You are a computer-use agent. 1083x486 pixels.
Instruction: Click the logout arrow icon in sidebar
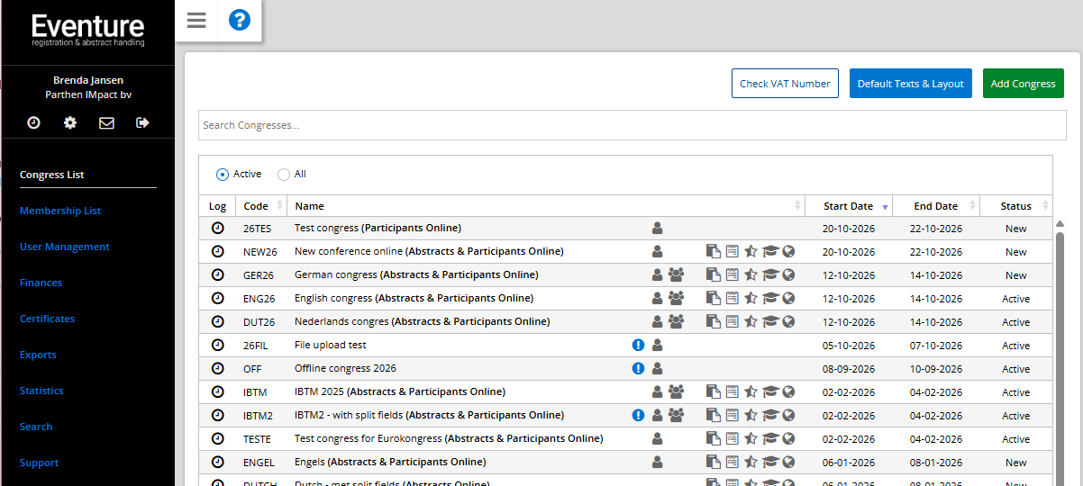point(142,122)
